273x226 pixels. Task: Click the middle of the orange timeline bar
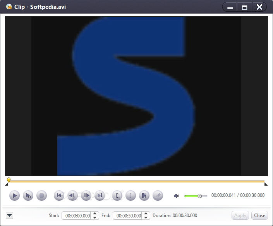click(136, 182)
